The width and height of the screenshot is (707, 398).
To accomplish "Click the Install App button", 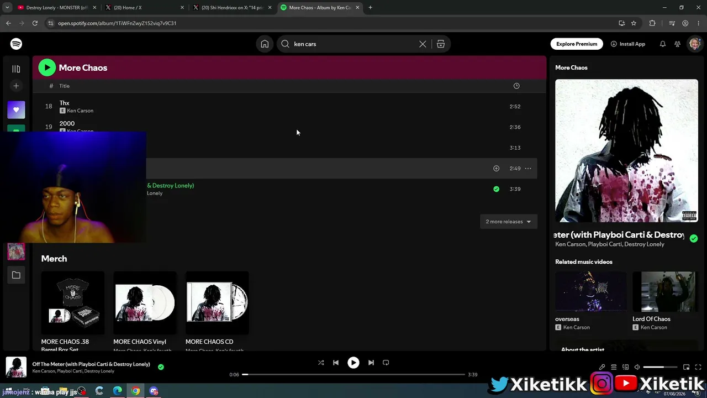I will (628, 44).
